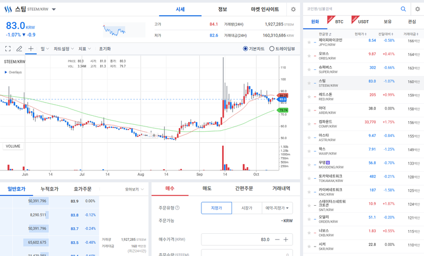Favorite star for 시커 SKR row

pos(309,246)
